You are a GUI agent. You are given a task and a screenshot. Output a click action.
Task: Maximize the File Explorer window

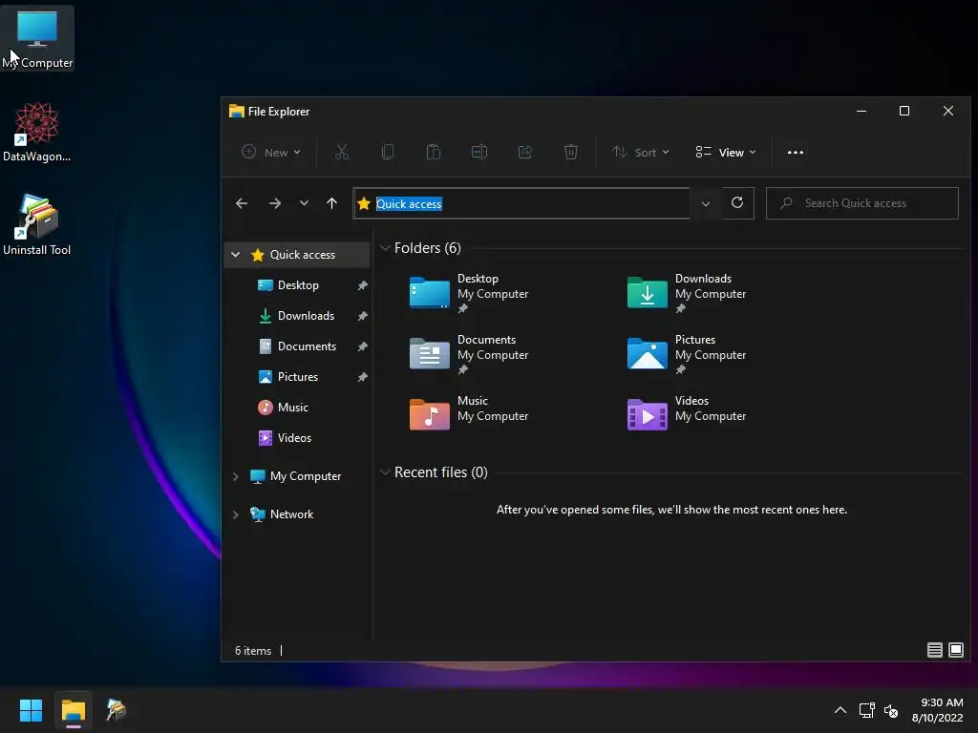click(904, 111)
